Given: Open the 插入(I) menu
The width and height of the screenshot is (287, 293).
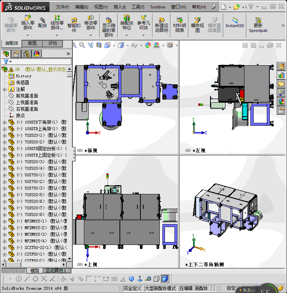Looking at the screenshot, I should [119, 7].
